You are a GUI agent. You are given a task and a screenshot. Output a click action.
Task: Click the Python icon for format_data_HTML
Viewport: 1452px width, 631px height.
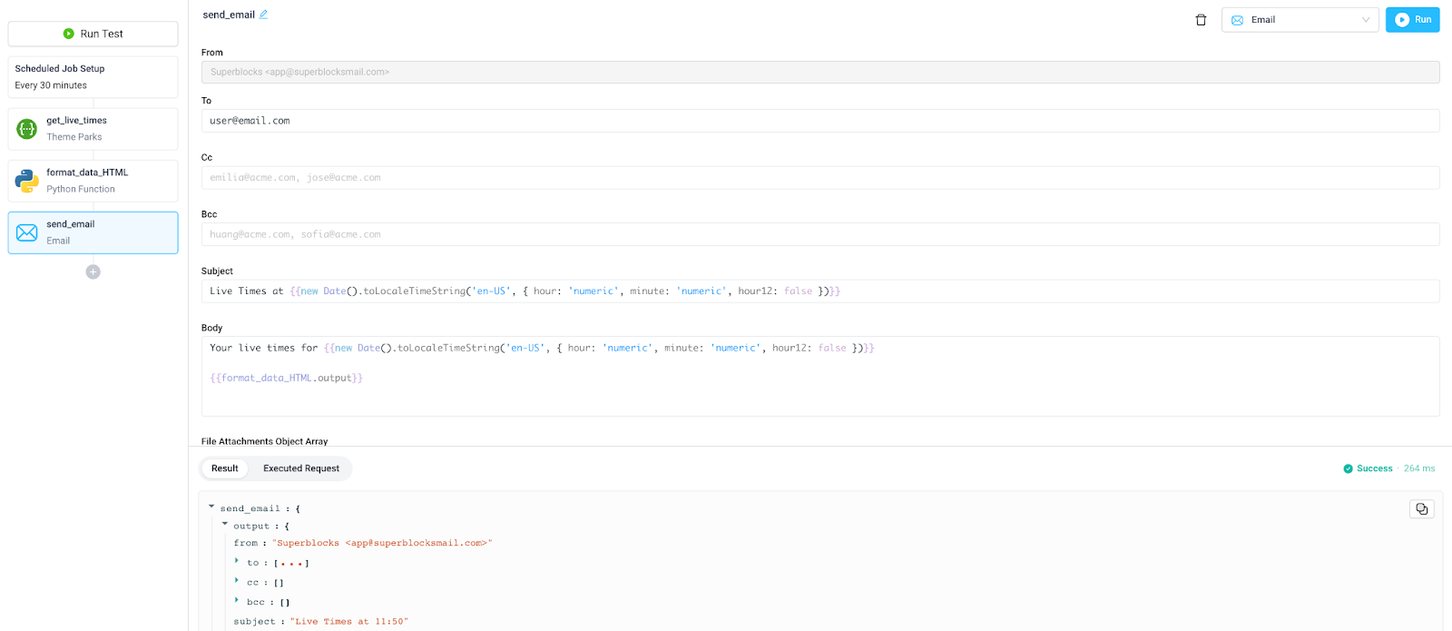[27, 181]
